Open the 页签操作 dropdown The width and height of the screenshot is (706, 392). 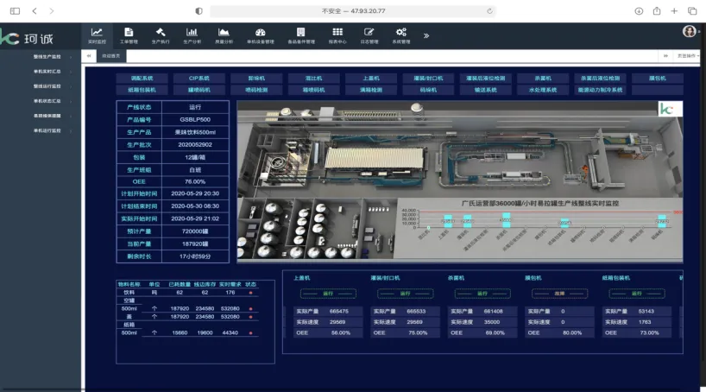(687, 55)
